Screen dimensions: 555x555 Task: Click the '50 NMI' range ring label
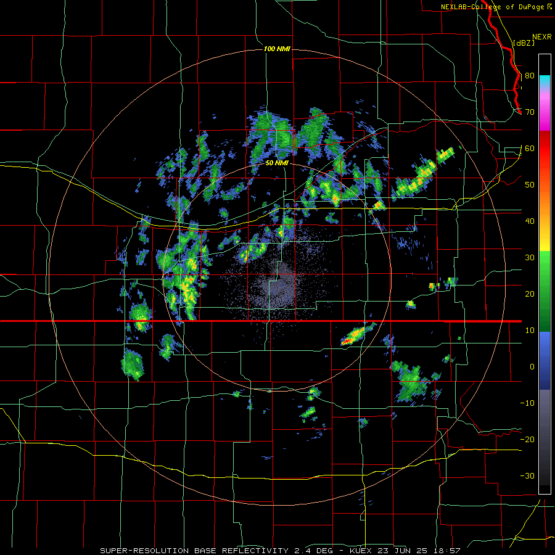277,163
